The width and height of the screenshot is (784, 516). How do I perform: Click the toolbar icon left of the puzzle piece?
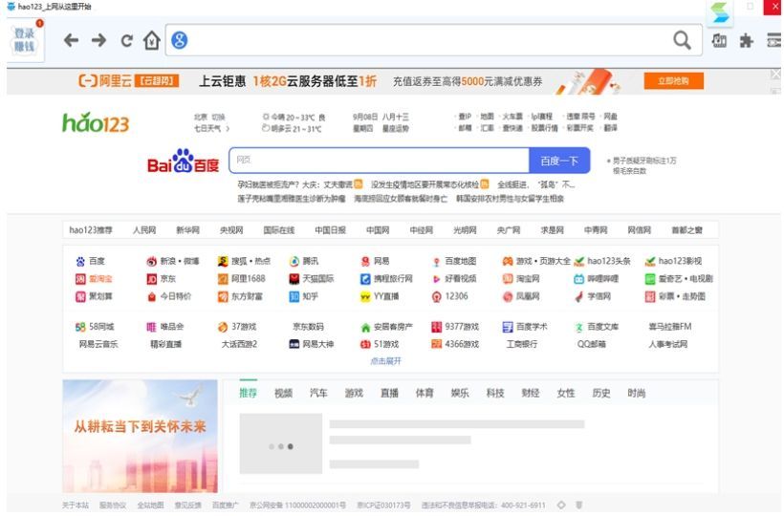pyautogui.click(x=719, y=40)
